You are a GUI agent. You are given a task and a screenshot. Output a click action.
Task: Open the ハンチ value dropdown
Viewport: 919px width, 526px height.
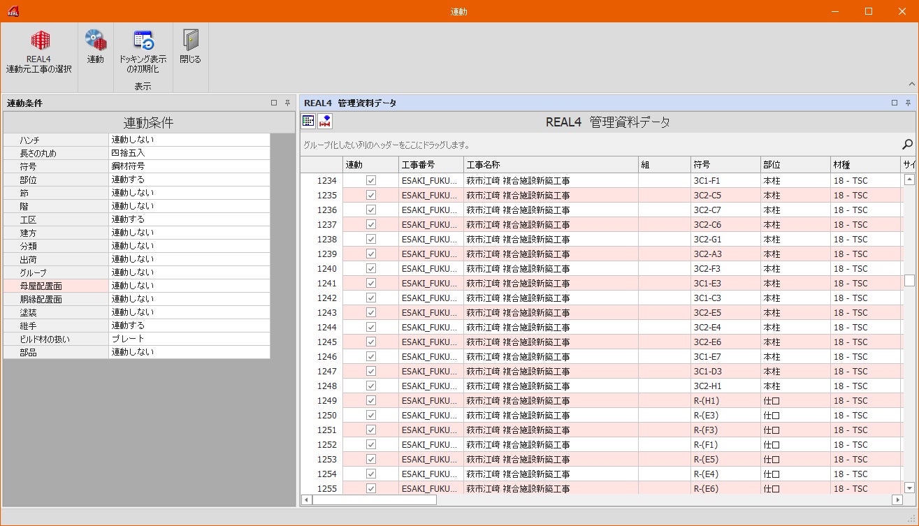pos(189,140)
